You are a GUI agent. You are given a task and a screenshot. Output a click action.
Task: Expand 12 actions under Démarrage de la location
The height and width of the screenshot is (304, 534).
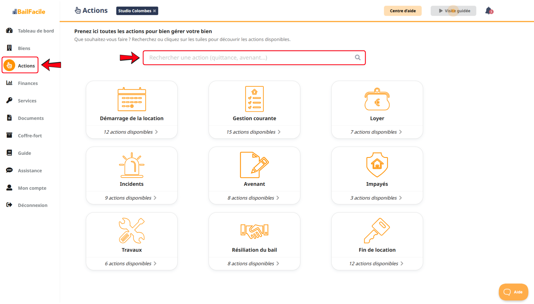(131, 132)
